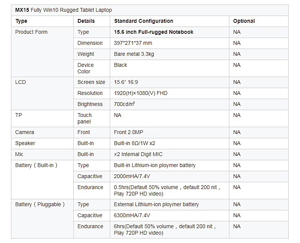Select the '×2 Internal Digit MIC' cell
The height and width of the screenshot is (243, 300).
[138, 155]
